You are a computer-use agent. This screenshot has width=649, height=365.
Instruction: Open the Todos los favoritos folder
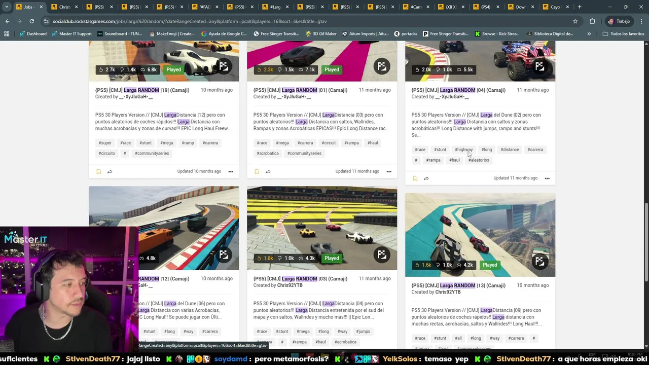click(623, 33)
